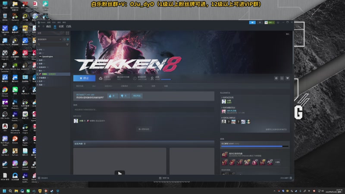Load more activity button
The width and height of the screenshot is (345, 194).
(x=144, y=129)
